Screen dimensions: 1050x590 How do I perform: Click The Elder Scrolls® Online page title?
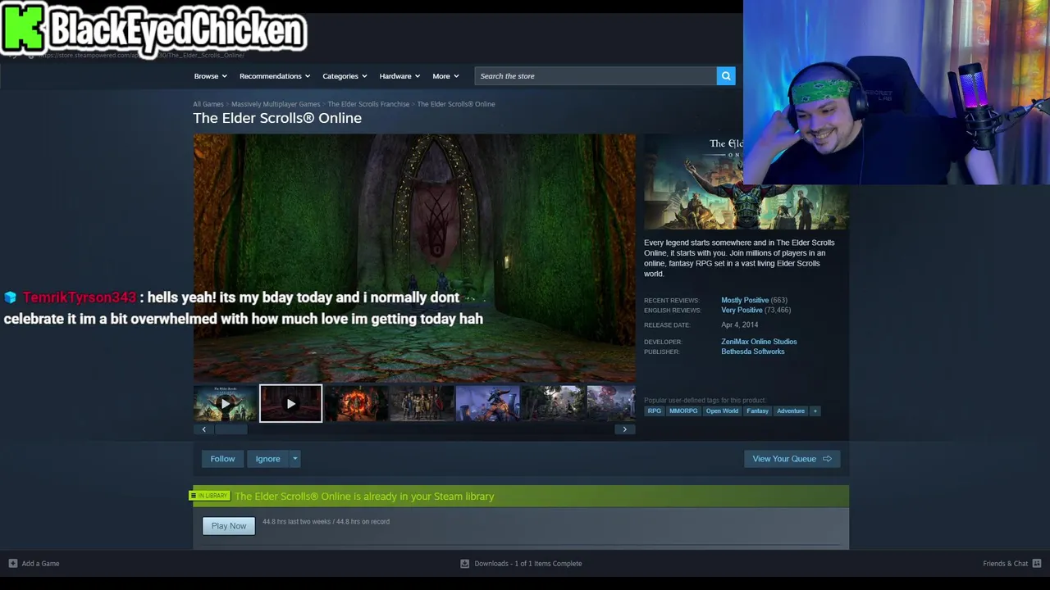tap(277, 118)
